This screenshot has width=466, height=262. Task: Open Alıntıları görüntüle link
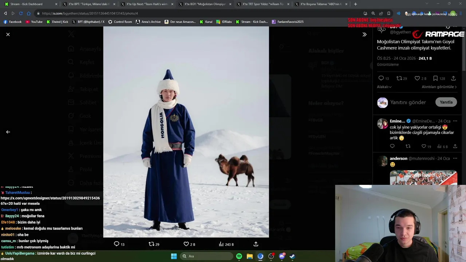pos(439,87)
